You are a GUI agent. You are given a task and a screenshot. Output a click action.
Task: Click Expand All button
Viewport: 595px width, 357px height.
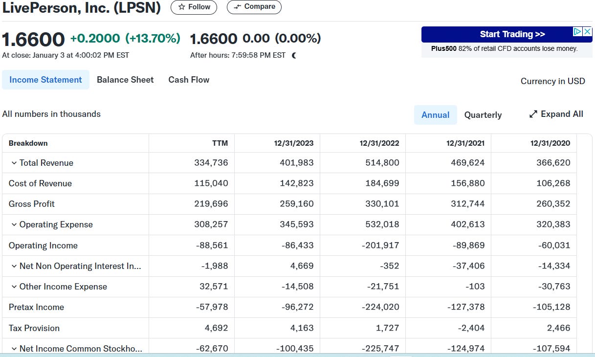(x=556, y=114)
